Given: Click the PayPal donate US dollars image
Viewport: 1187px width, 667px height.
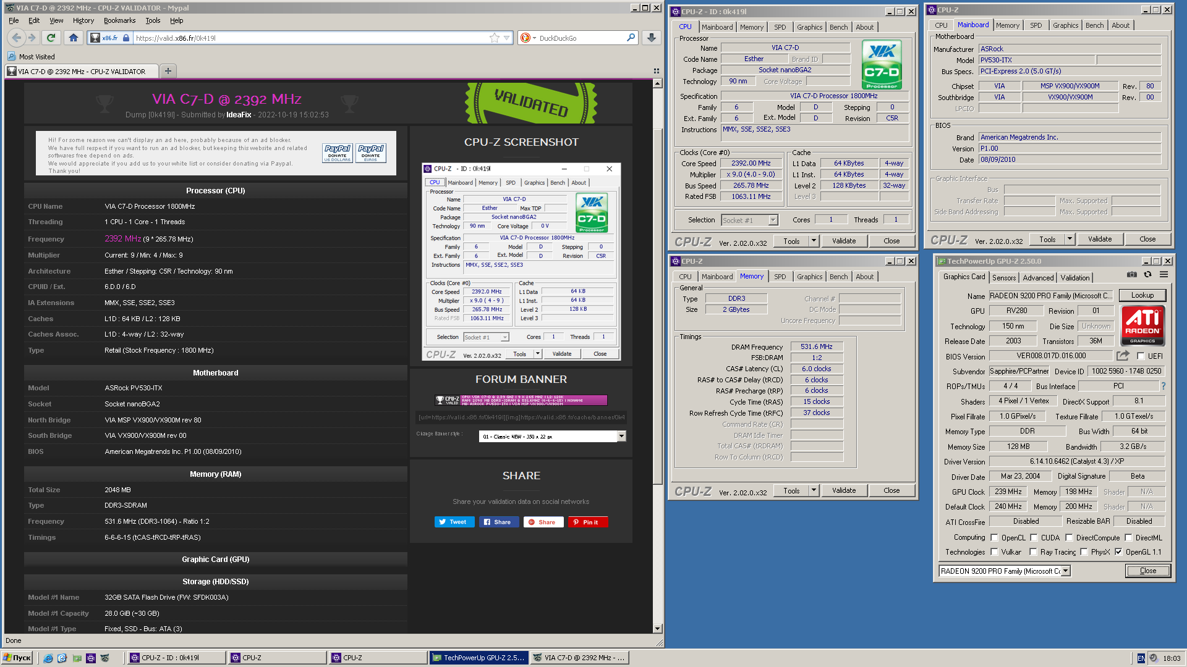Looking at the screenshot, I should (x=338, y=153).
